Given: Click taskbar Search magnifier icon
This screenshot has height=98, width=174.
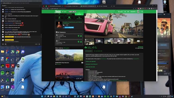Looking at the screenshot, I should (45, 96).
